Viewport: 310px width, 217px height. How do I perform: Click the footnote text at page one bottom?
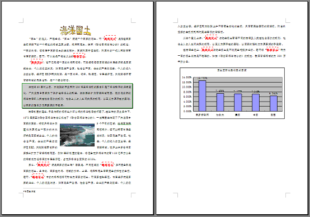(x=30, y=191)
